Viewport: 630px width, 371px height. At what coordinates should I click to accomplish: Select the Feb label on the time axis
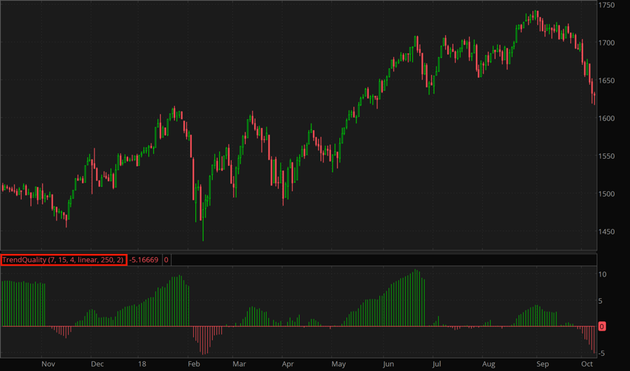[194, 364]
